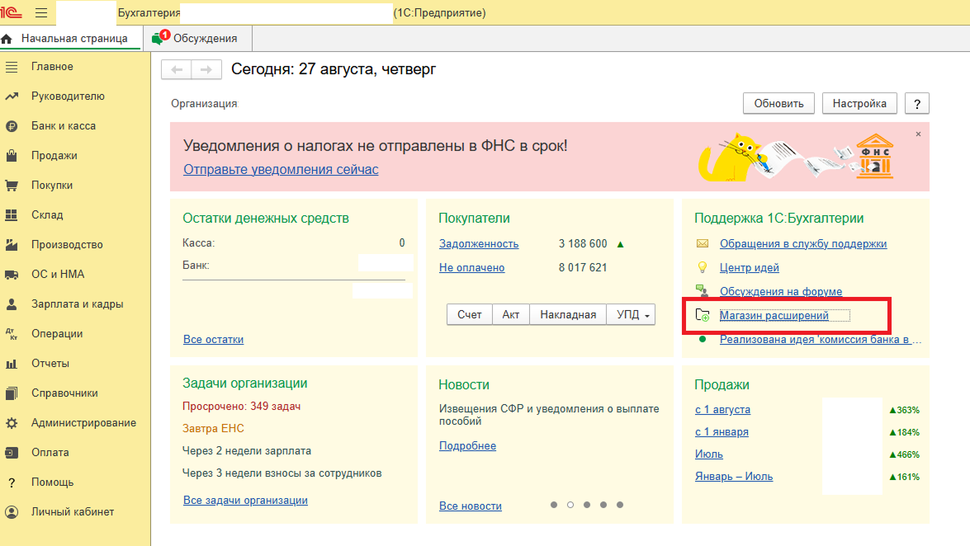Click the Склад grid icon

coord(12,215)
